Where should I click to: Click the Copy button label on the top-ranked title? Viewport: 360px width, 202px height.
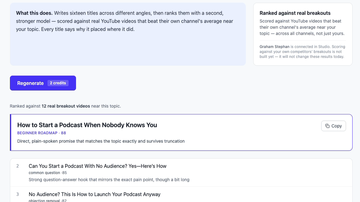click(x=336, y=126)
